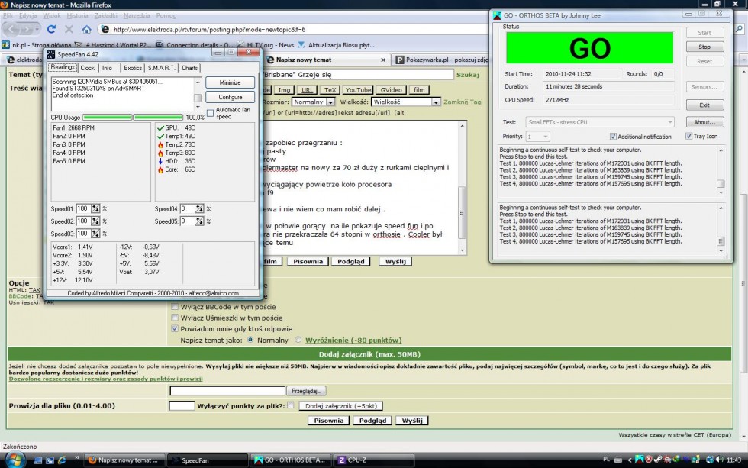Open the Connection details bookmark
This screenshot has height=468, width=748.
click(195, 45)
